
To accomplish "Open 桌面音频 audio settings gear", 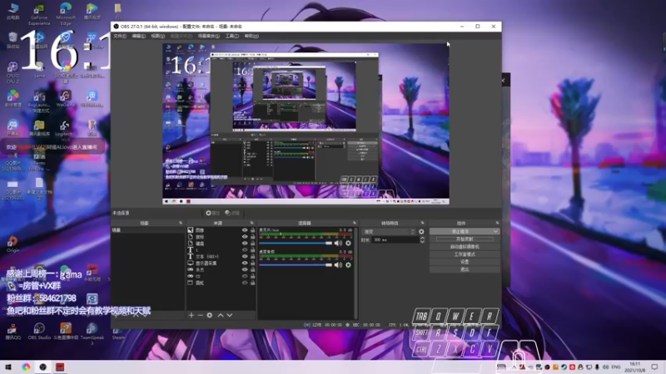I will (x=348, y=265).
